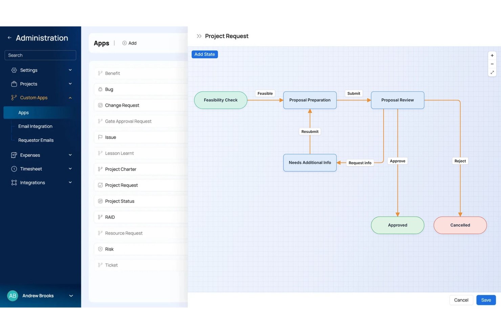This screenshot has height=334, width=501.
Task: Save the workflow
Action: click(486, 300)
